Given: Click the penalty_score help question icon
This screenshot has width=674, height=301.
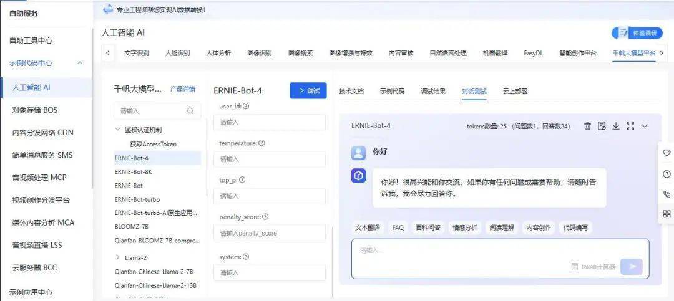Looking at the screenshot, I should click(x=265, y=217).
